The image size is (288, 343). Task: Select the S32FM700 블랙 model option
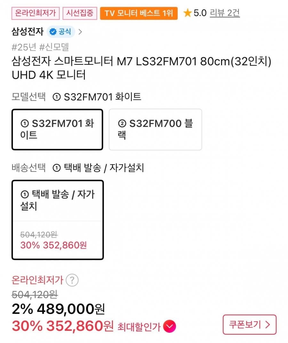tap(155, 130)
